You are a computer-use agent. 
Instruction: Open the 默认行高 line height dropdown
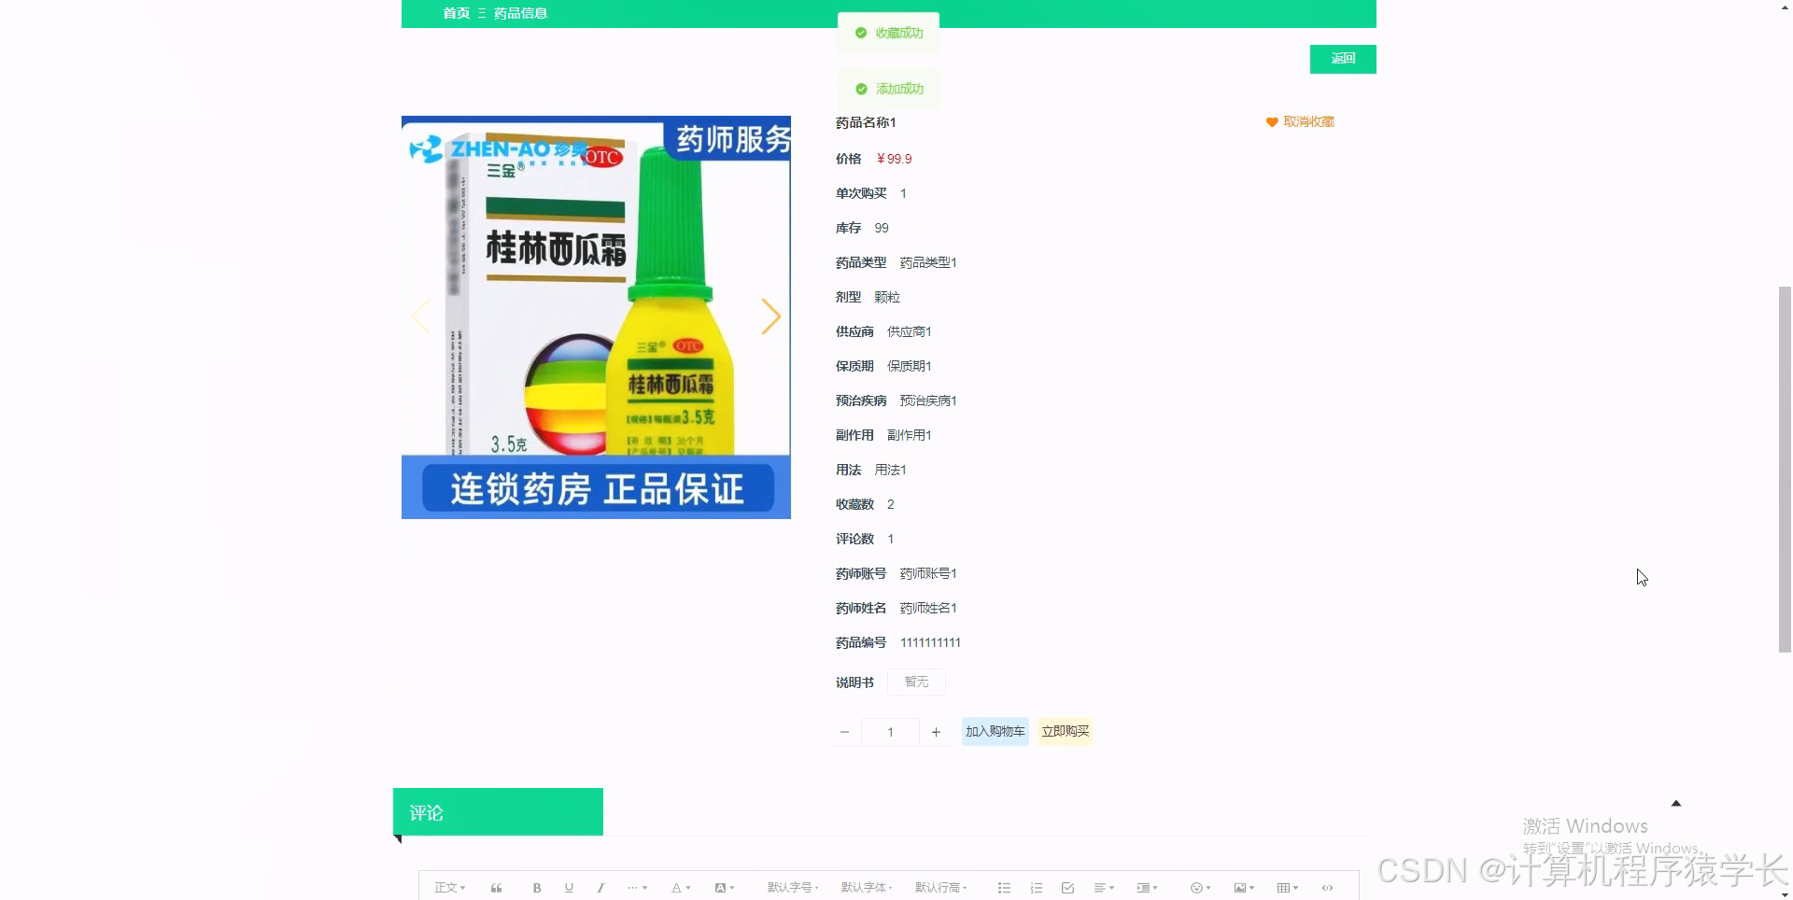940,888
